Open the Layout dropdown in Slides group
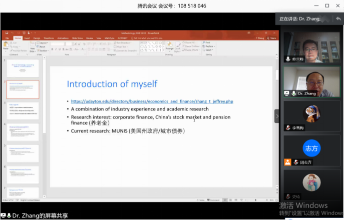Screen dimensions: 344x220 pos(43,43)
